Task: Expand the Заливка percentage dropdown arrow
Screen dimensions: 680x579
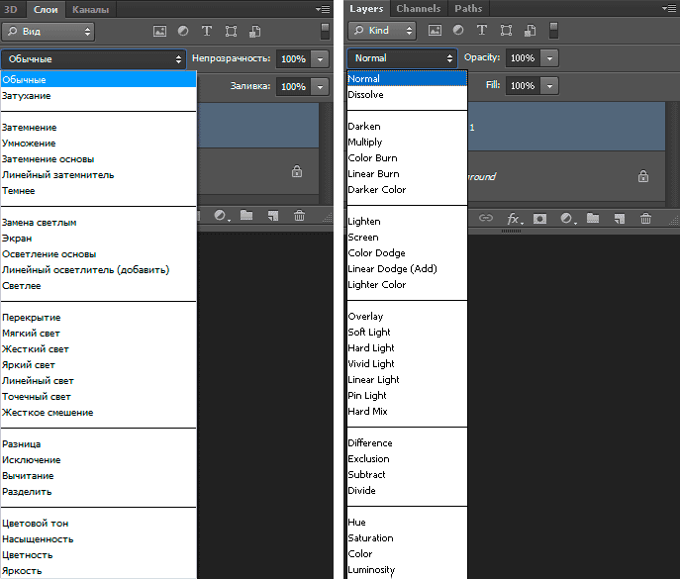Action: 319,87
